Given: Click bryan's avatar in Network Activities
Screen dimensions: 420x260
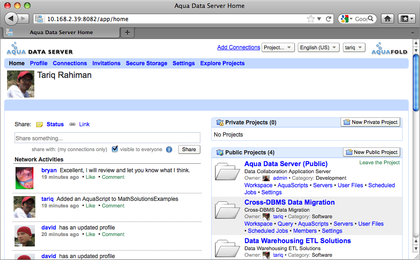Looking at the screenshot, I should coord(24,178).
